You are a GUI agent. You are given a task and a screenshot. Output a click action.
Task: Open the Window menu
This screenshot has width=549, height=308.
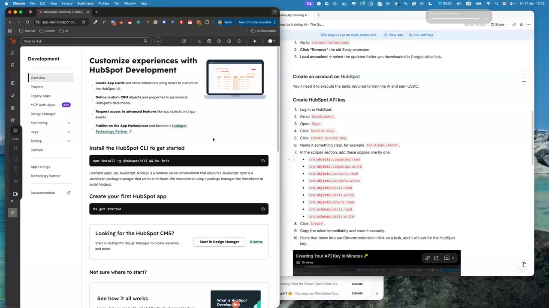tap(130, 3)
